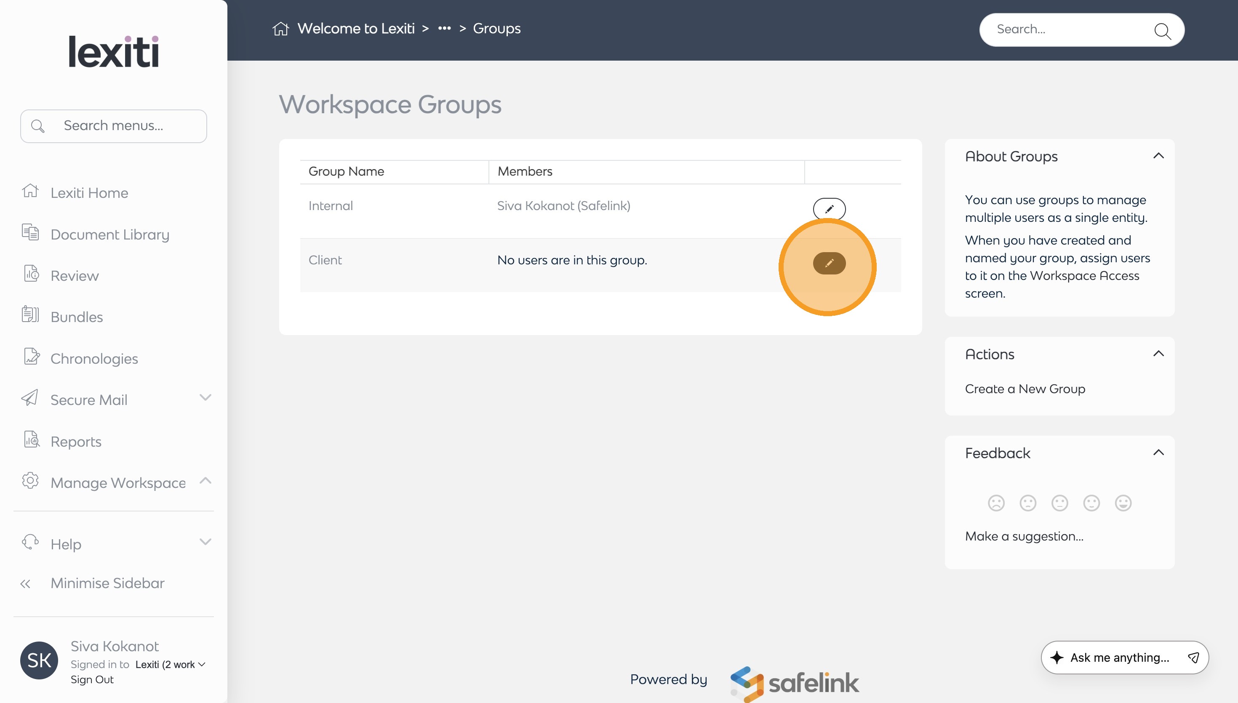Click the SK user avatar
Image resolution: width=1238 pixels, height=703 pixels.
39,660
